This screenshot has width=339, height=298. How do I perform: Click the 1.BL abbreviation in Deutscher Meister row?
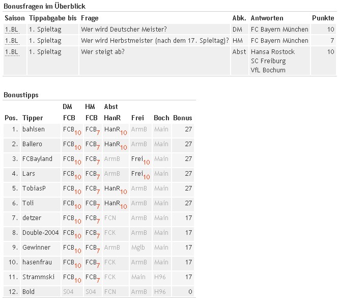pyautogui.click(x=12, y=30)
